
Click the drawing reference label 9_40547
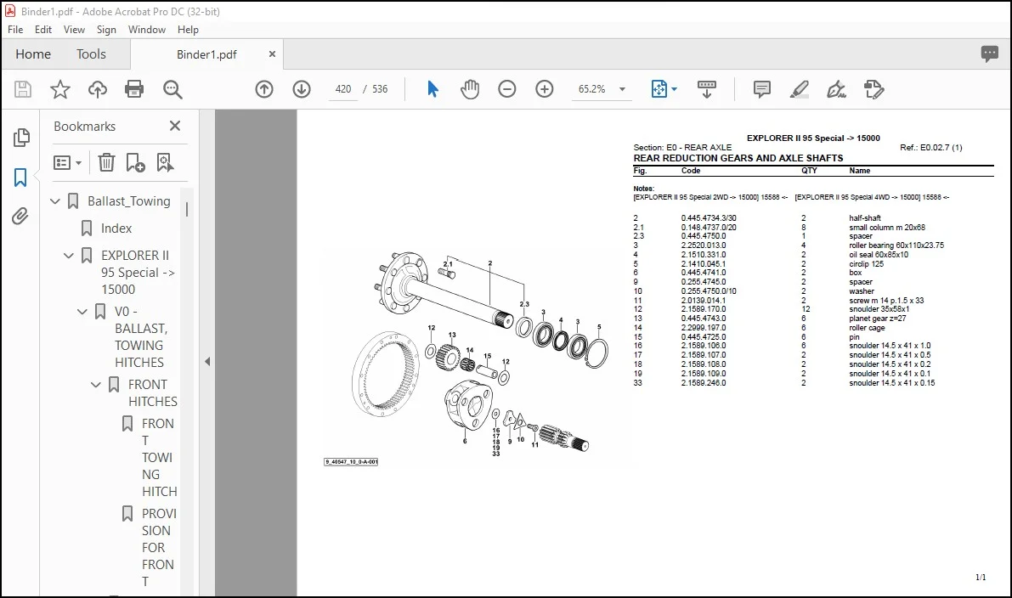coord(351,462)
